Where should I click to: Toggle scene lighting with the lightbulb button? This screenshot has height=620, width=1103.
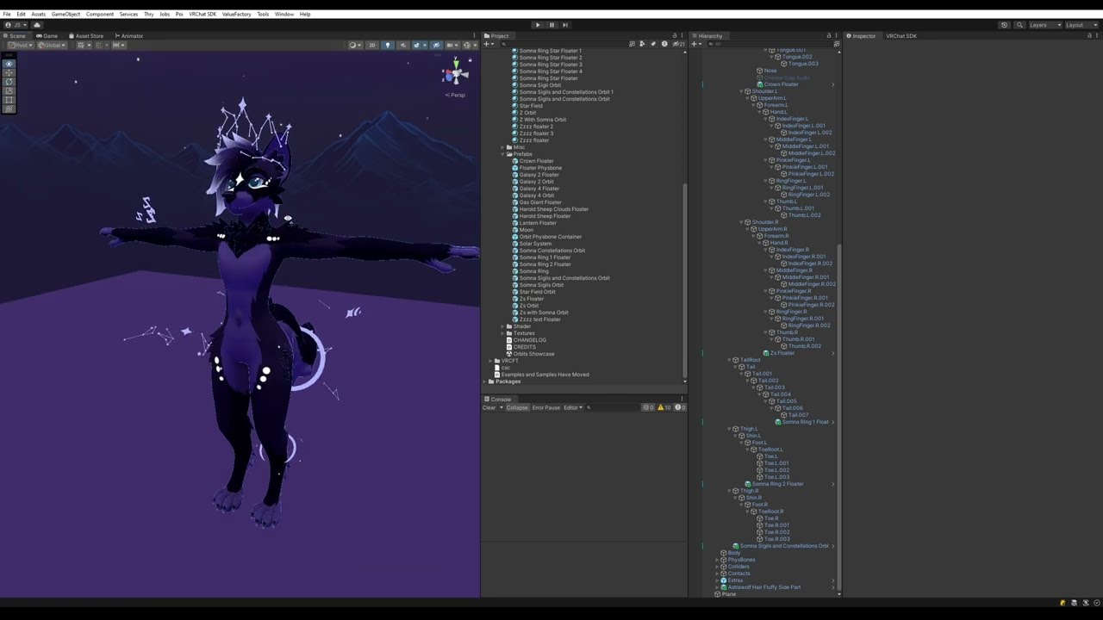[387, 45]
